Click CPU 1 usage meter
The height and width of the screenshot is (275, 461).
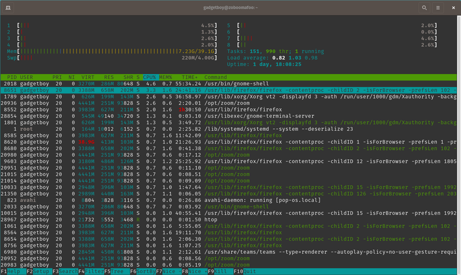pos(112,26)
